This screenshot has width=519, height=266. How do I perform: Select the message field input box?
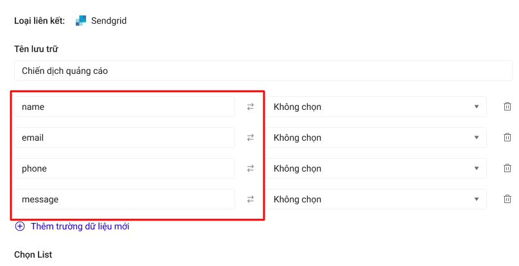[x=125, y=199]
